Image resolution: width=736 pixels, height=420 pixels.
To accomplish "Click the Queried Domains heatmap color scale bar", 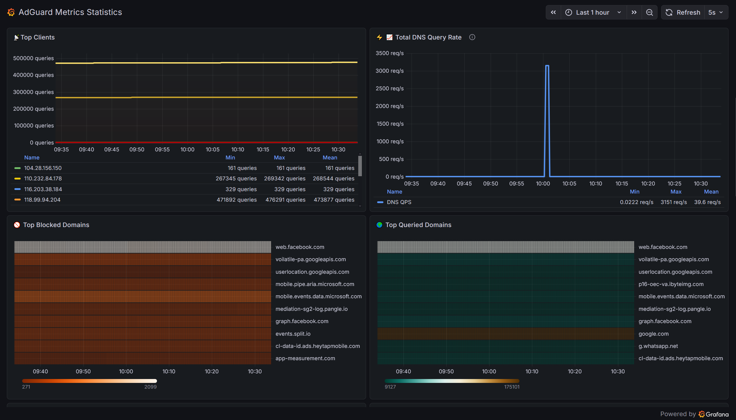I will [x=452, y=381].
